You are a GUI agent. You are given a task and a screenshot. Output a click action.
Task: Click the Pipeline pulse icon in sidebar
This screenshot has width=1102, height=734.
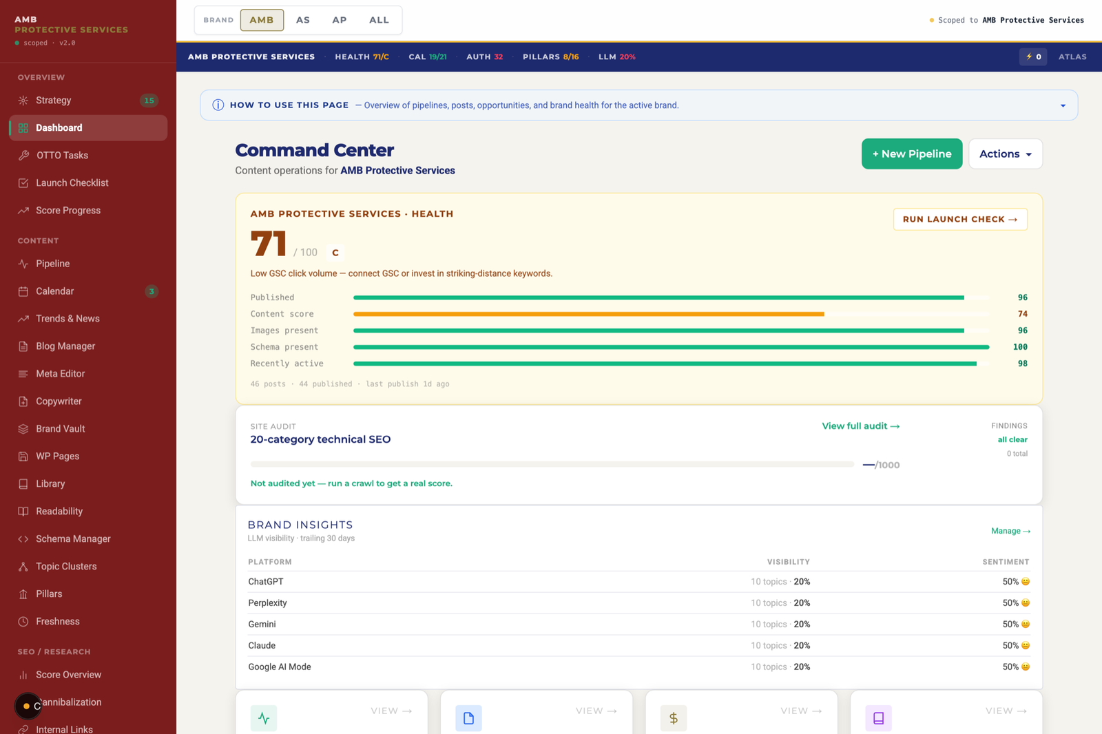(x=23, y=264)
